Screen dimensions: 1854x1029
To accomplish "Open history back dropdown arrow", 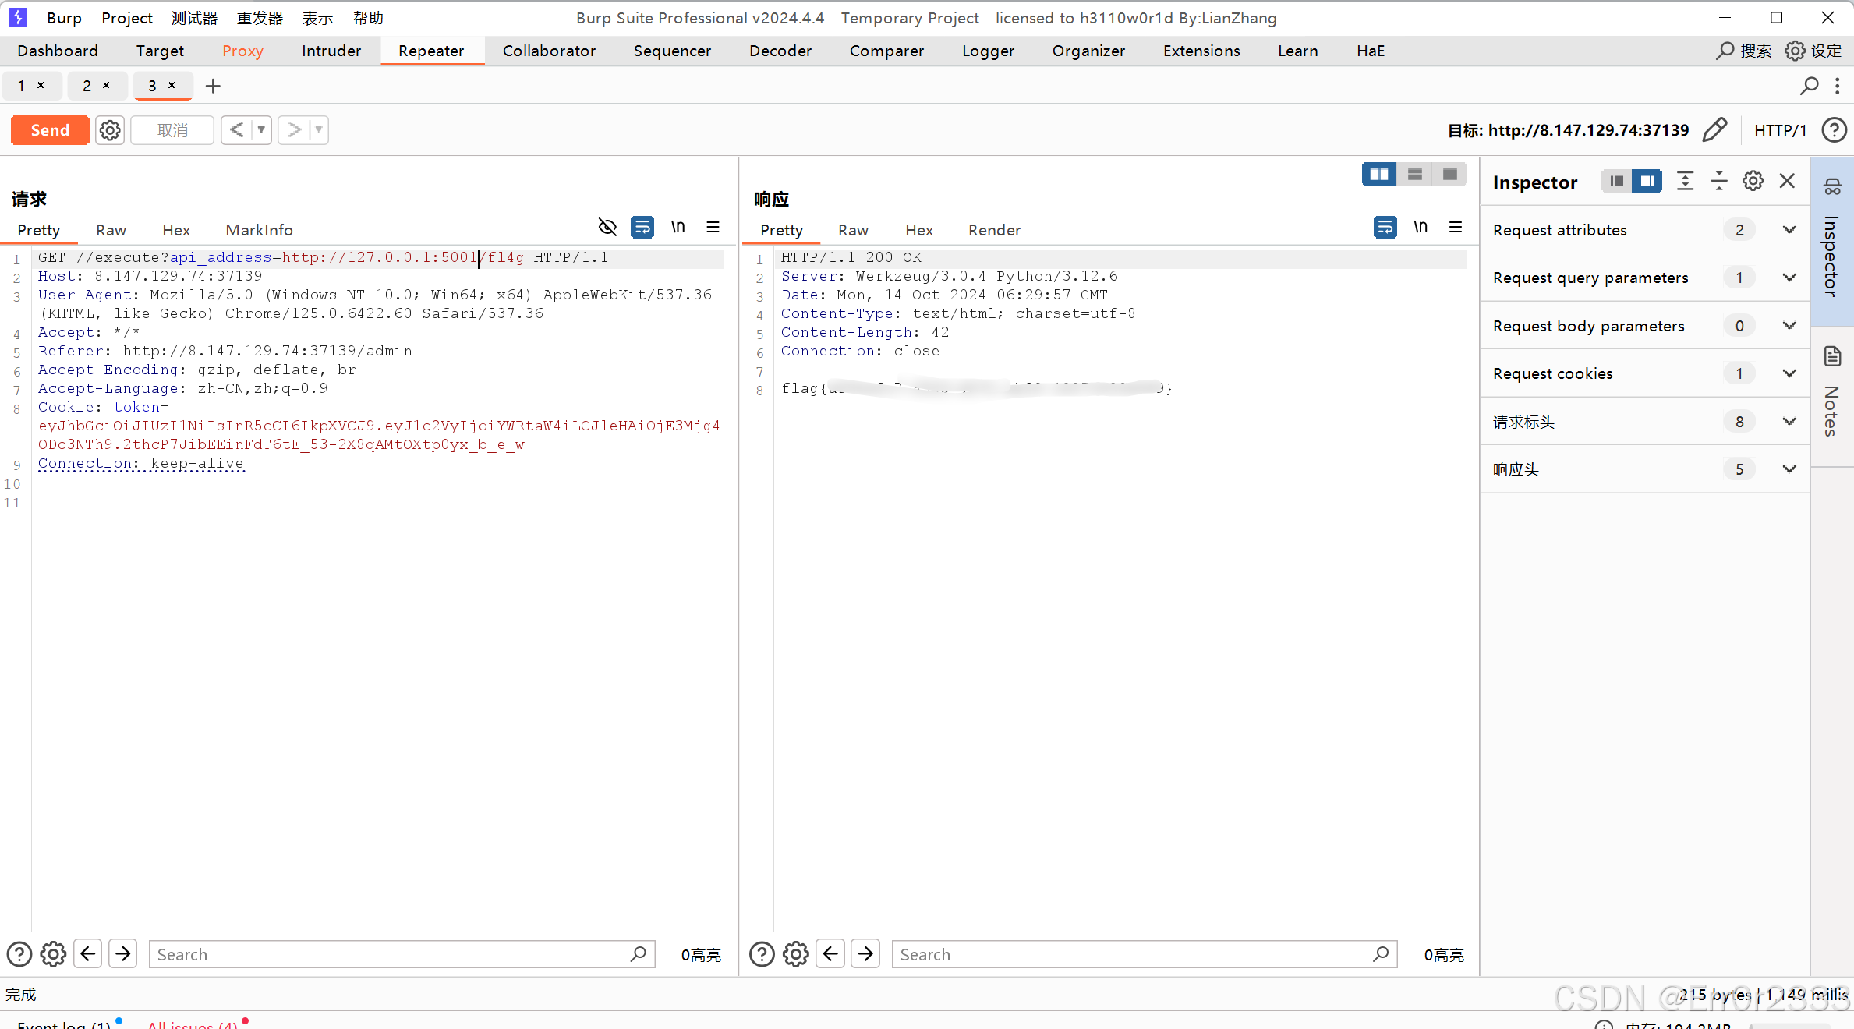I will [261, 130].
